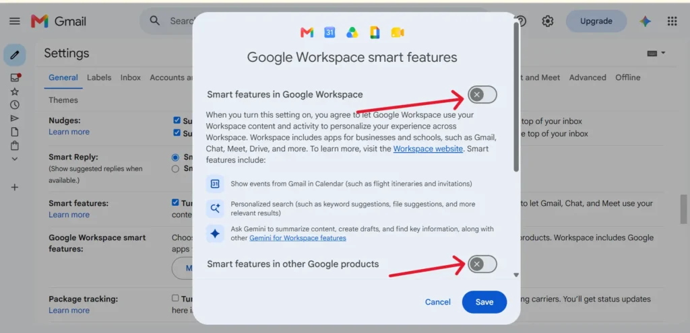Click the Drive icon in dialog header
Screen dimensions: 690x333
tap(352, 32)
